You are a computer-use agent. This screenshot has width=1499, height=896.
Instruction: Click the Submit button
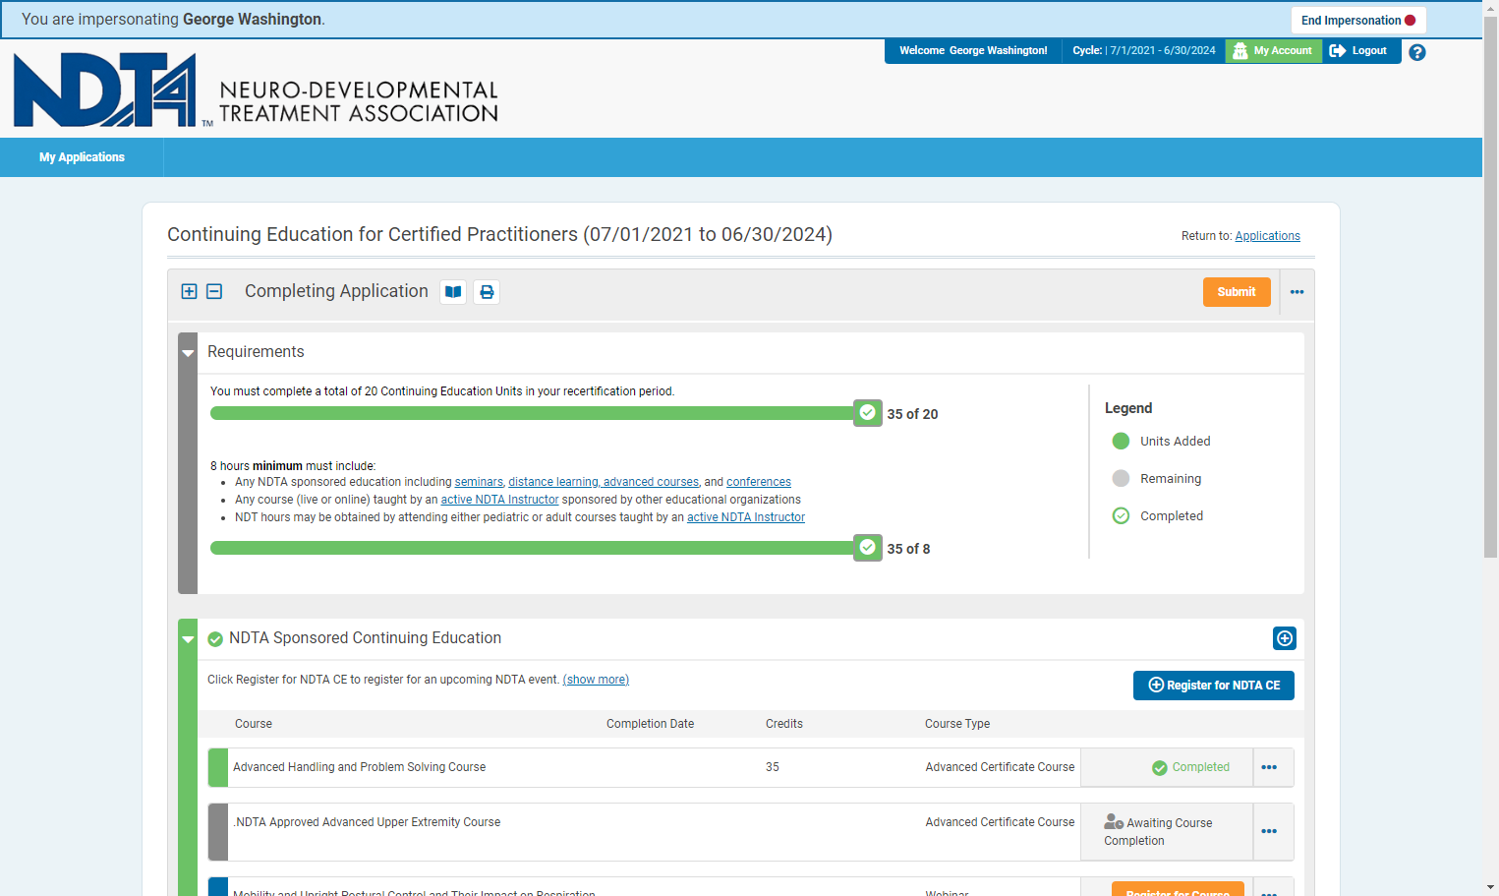point(1237,292)
